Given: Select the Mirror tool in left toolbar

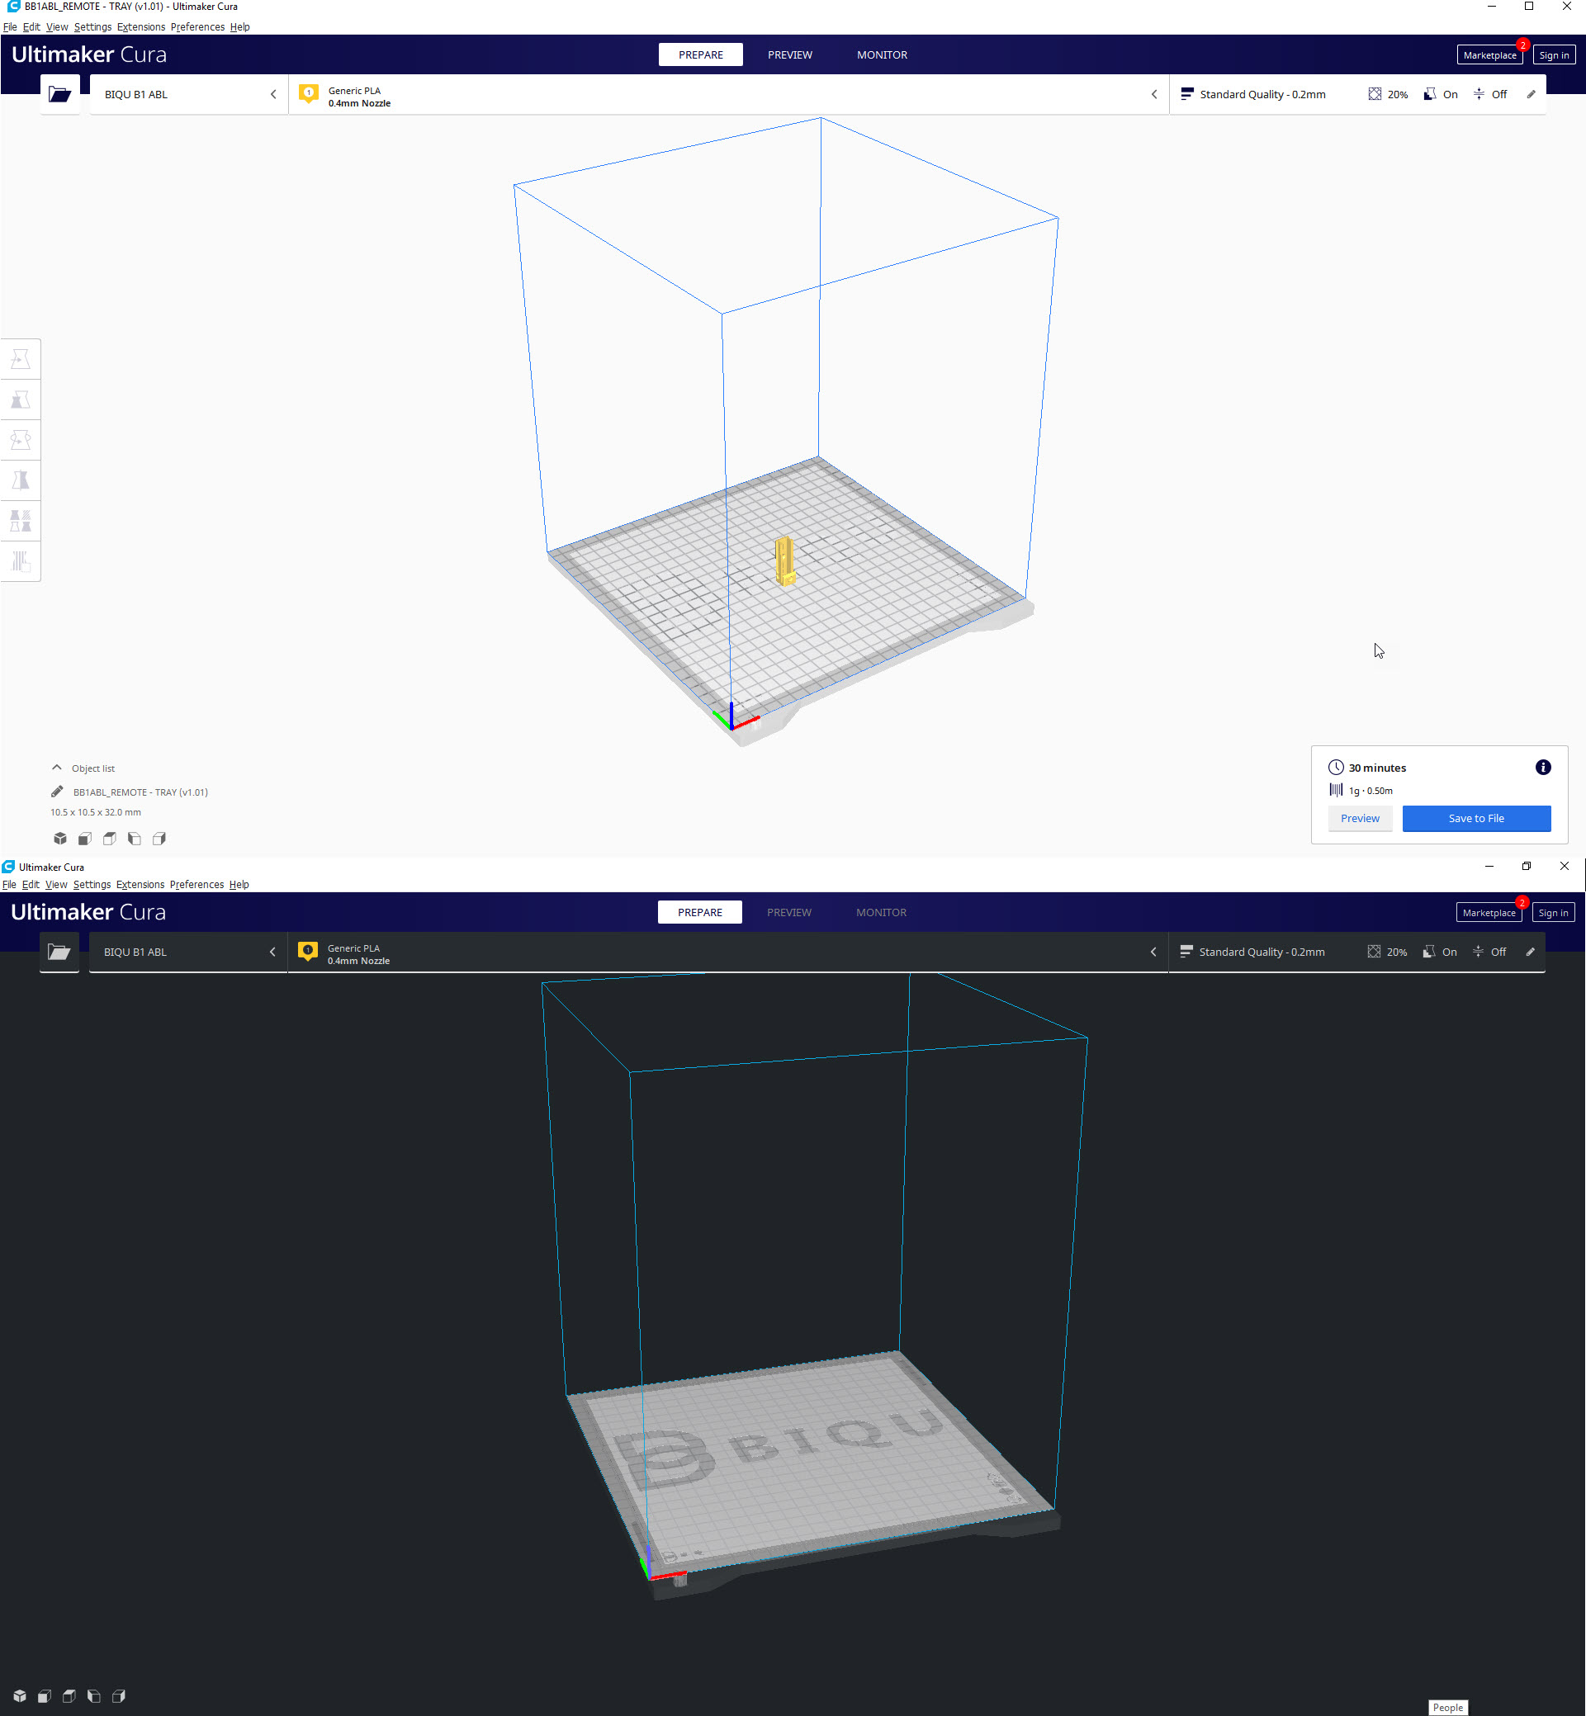Looking at the screenshot, I should click(x=21, y=480).
